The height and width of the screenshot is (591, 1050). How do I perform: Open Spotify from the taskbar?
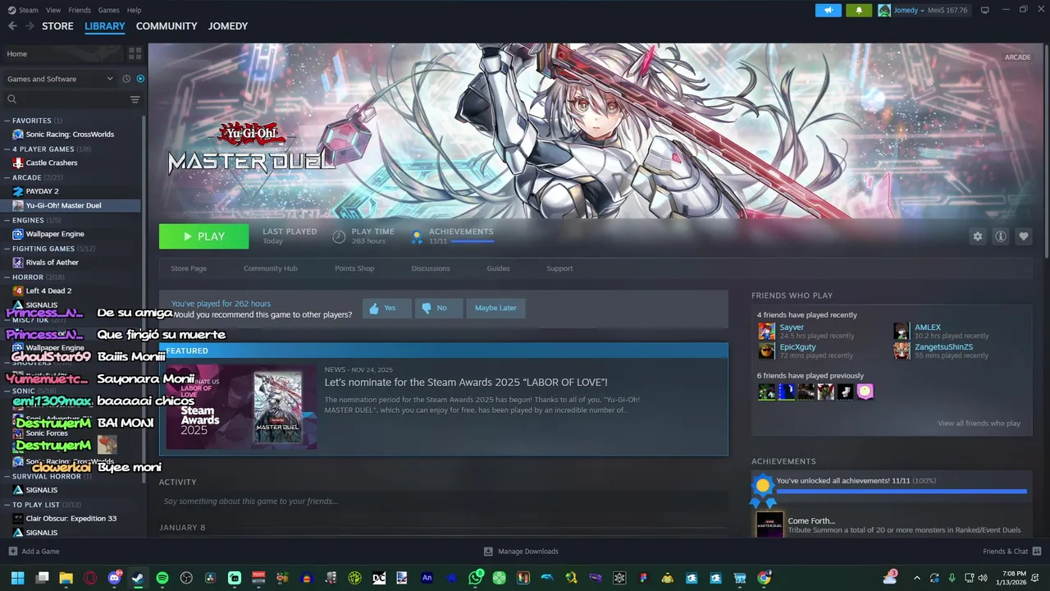pos(162,578)
